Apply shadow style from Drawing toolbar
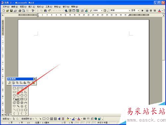This screenshot has height=125, width=166. [x=96, y=119]
